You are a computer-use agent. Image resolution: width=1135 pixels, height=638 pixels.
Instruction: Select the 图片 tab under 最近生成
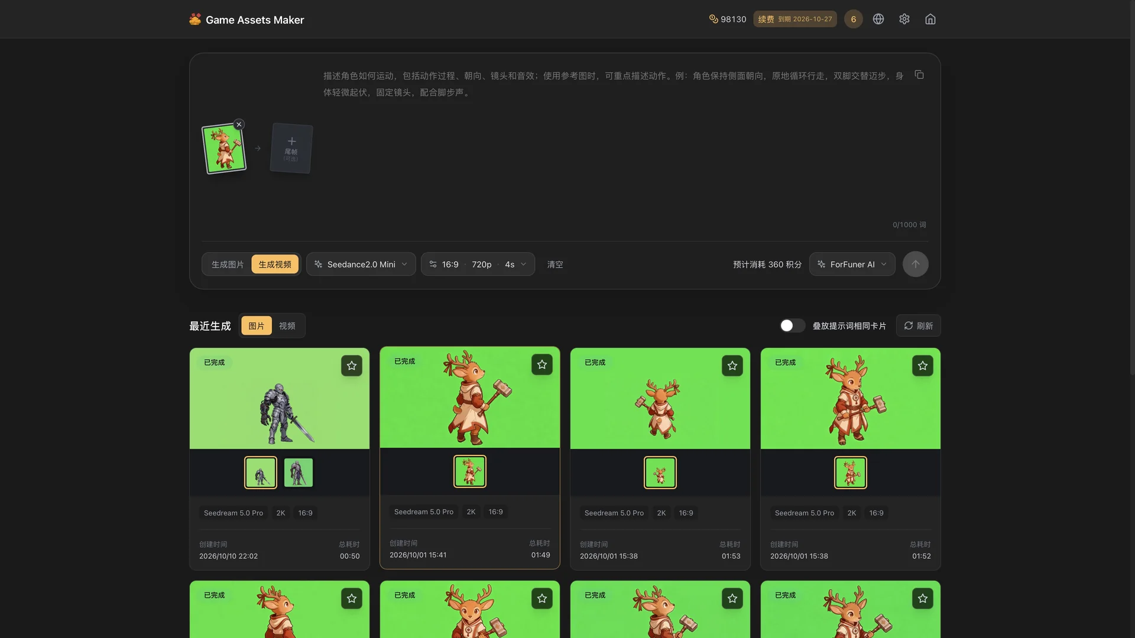point(257,325)
